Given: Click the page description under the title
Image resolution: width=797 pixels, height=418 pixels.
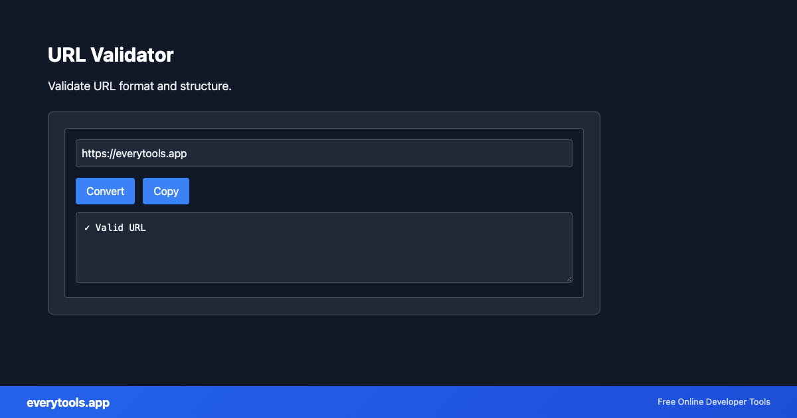Looking at the screenshot, I should (x=139, y=86).
